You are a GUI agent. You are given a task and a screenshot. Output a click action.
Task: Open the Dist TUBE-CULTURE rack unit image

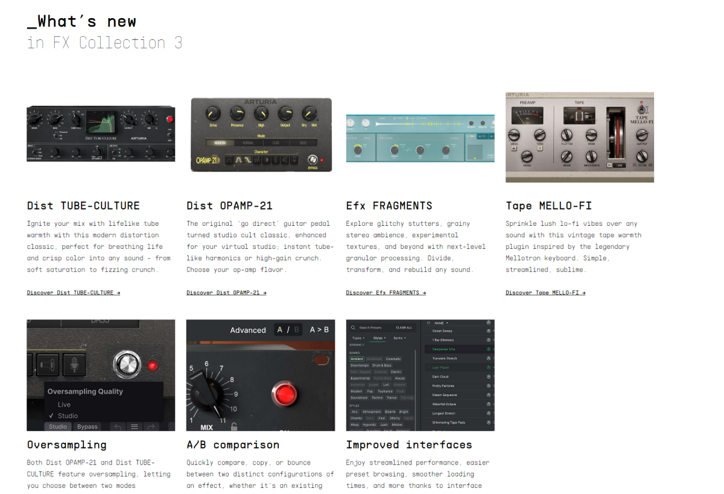tap(101, 133)
